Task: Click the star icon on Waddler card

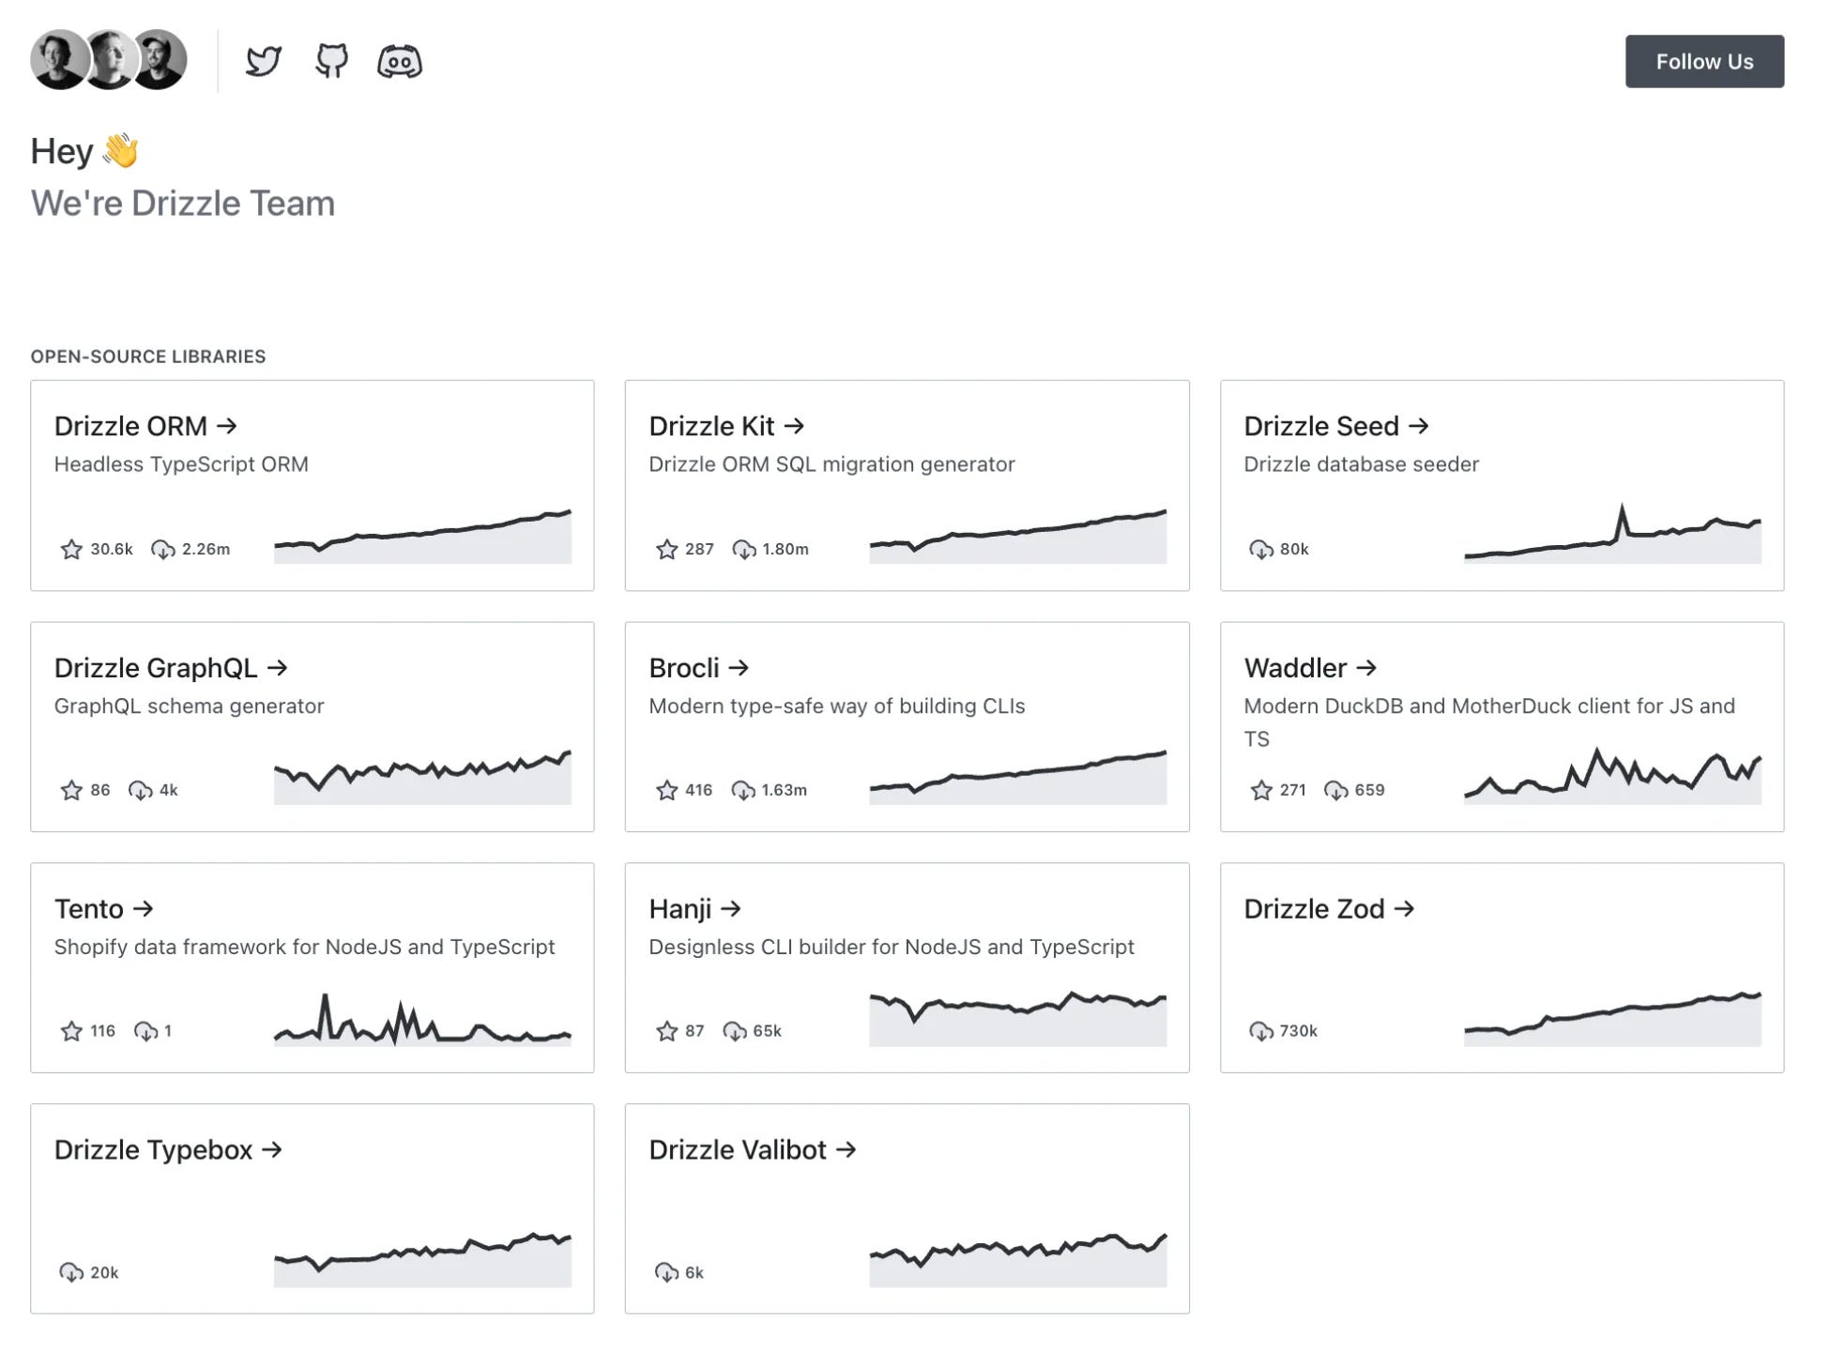Action: coord(1261,791)
